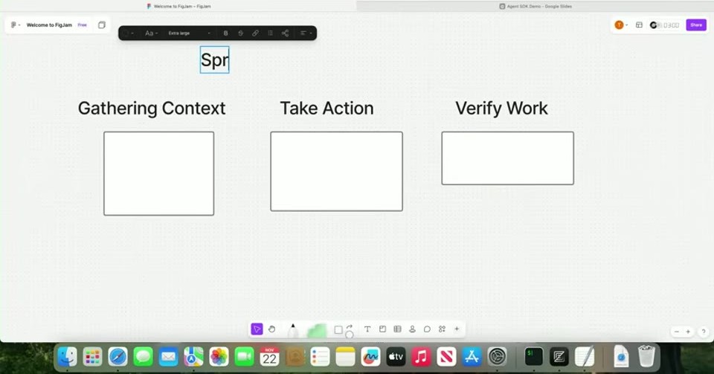Zoom out with the minus button

coord(676,332)
